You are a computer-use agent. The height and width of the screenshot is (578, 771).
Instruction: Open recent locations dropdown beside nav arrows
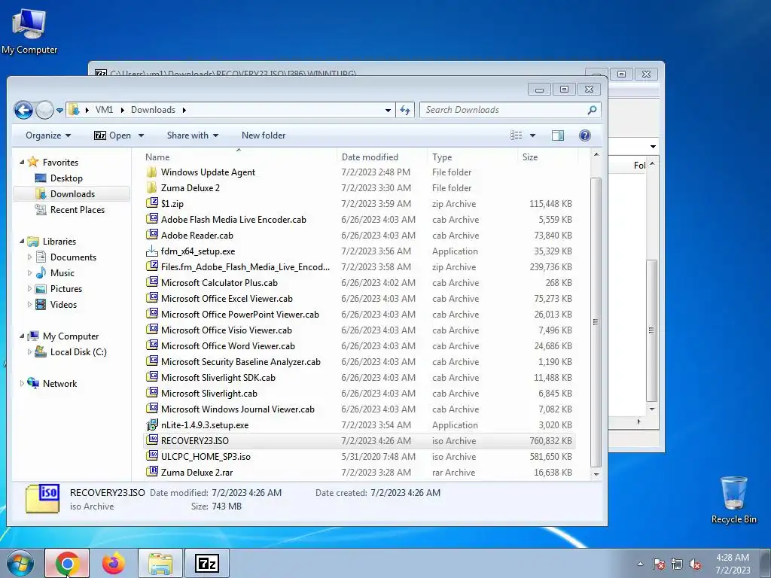click(59, 111)
